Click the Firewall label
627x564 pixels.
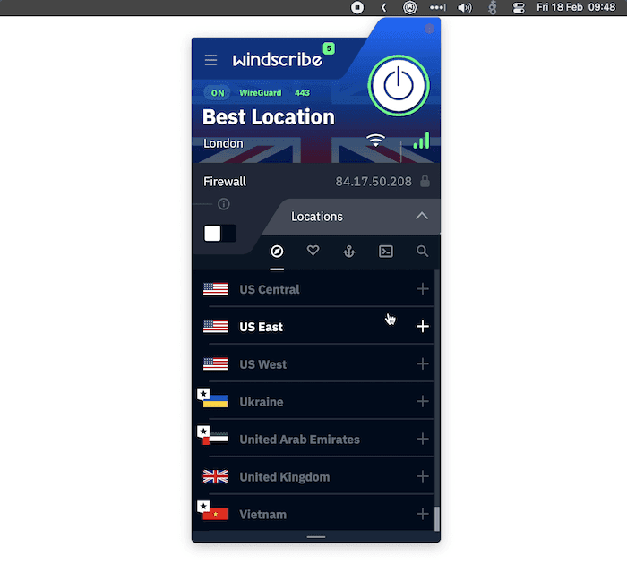point(224,182)
